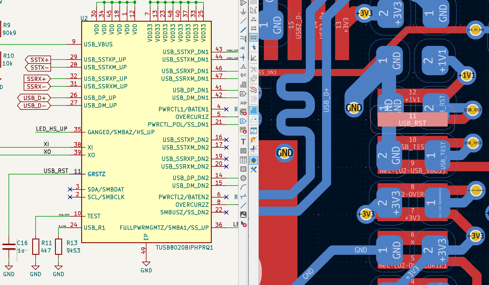This screenshot has width=489, height=285.
Task: Switch PCB units to mils
Action: [253, 28]
